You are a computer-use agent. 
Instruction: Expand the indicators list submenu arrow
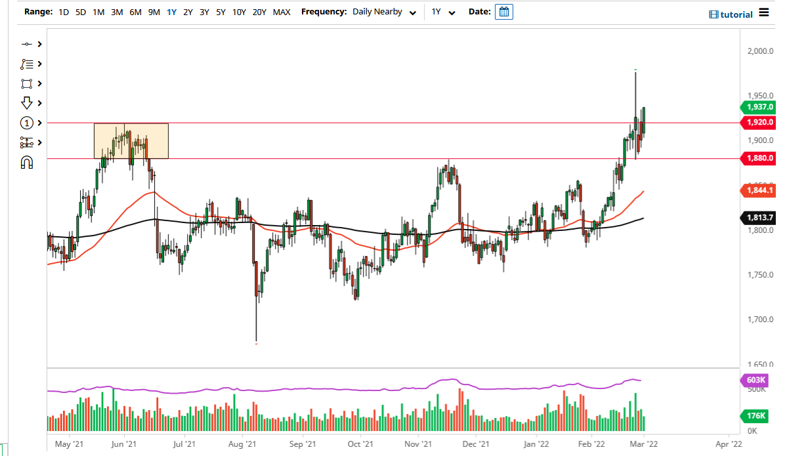(x=39, y=64)
